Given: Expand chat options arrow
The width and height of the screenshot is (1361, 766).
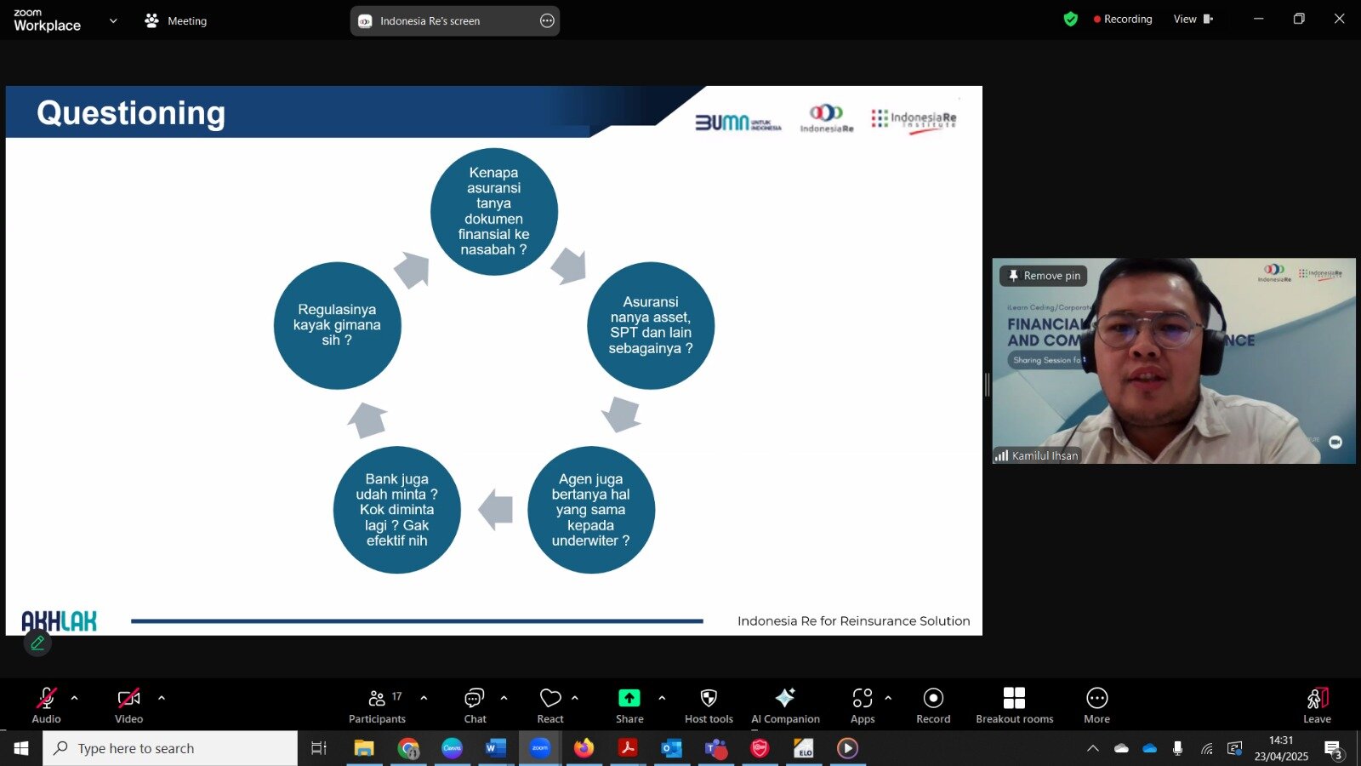Looking at the screenshot, I should click(504, 698).
